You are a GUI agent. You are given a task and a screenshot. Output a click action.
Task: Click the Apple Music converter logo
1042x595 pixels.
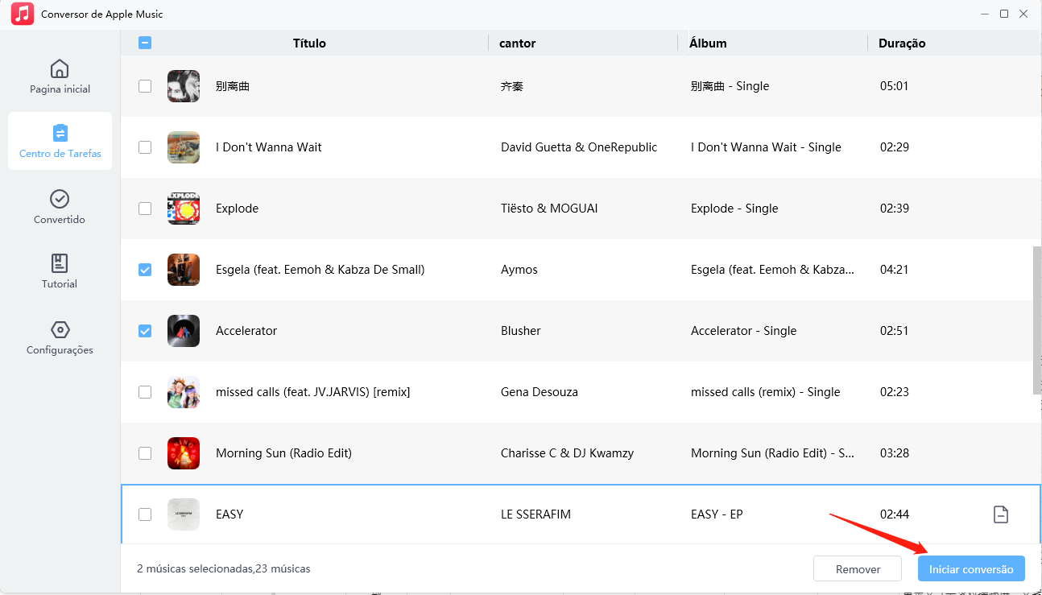[23, 14]
